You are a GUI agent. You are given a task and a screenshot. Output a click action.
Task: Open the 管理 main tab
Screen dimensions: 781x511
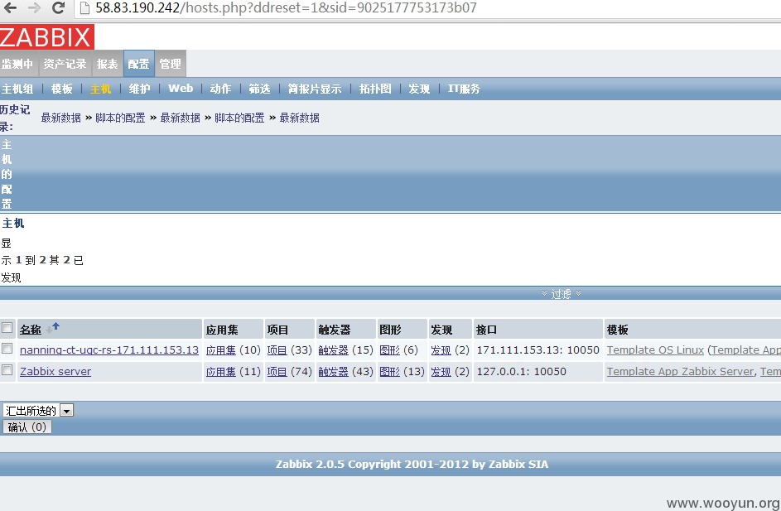coord(170,64)
